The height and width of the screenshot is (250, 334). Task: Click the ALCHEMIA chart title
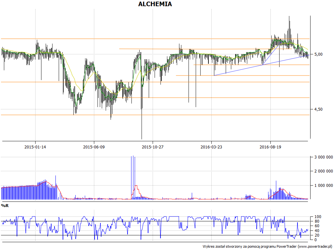[x=155, y=4]
